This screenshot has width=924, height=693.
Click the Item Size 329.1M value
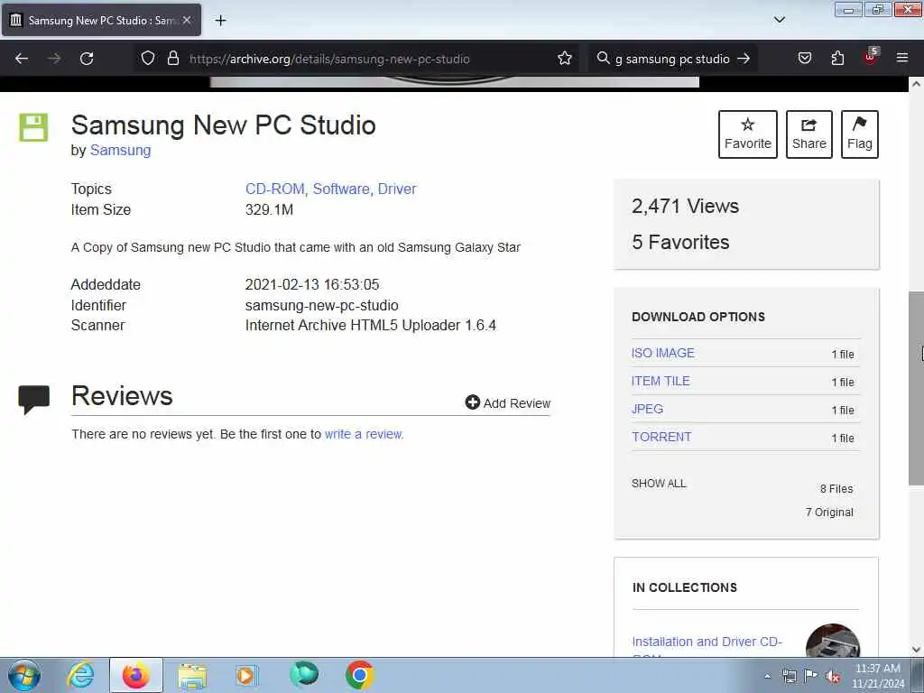click(x=269, y=209)
